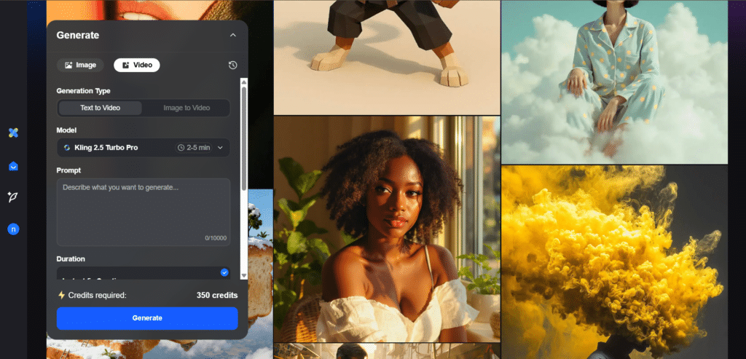Image resolution: width=746 pixels, height=359 pixels.
Task: Click the lightning bolt credits icon
Action: (61, 295)
